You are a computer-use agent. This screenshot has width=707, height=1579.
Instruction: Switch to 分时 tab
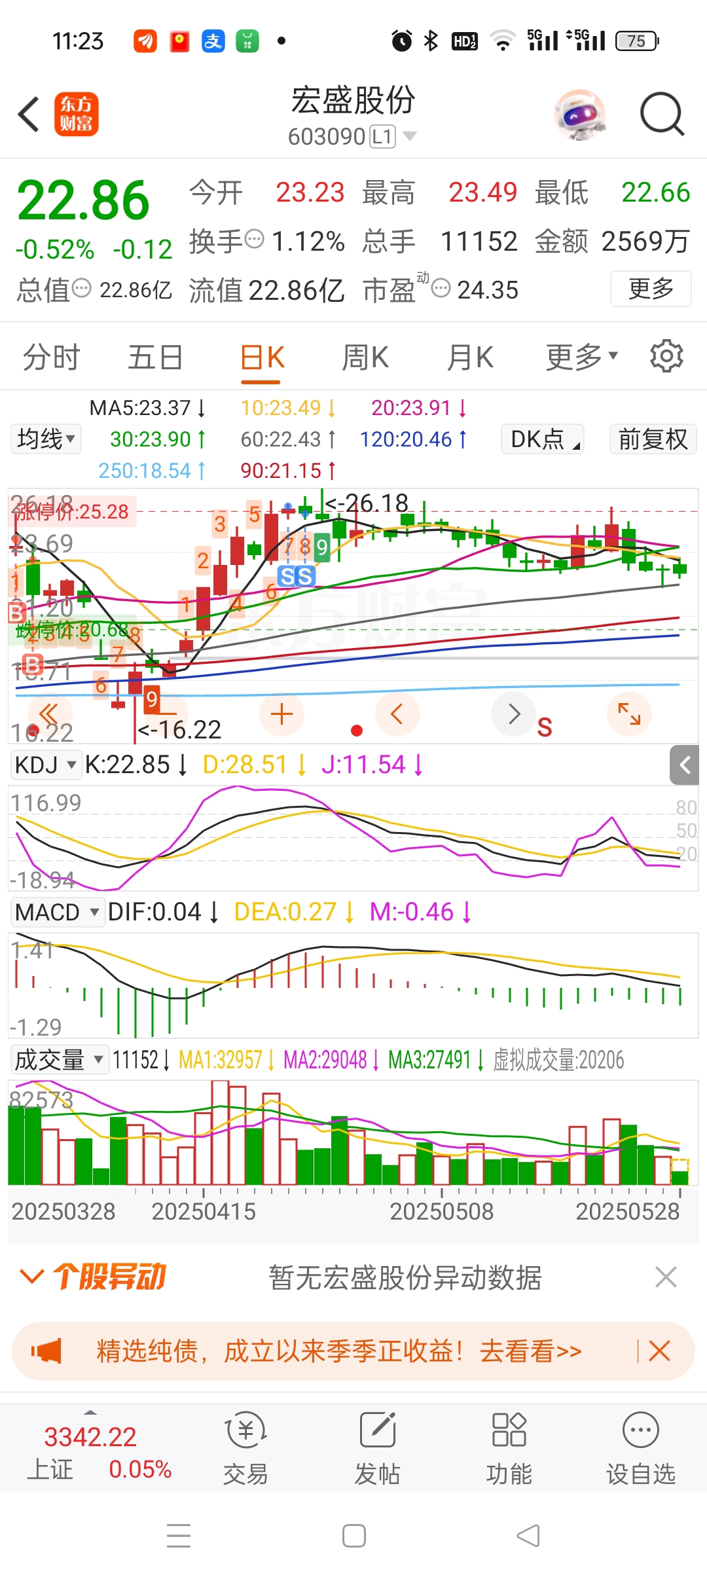[51, 357]
